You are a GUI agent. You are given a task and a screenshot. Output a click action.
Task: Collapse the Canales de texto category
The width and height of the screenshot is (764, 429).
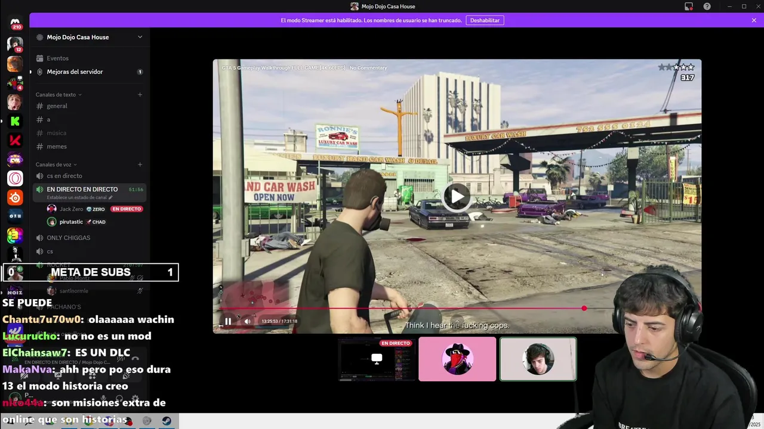click(x=58, y=95)
